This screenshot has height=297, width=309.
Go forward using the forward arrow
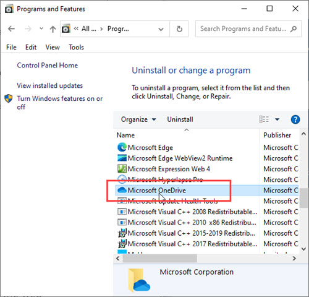28,28
